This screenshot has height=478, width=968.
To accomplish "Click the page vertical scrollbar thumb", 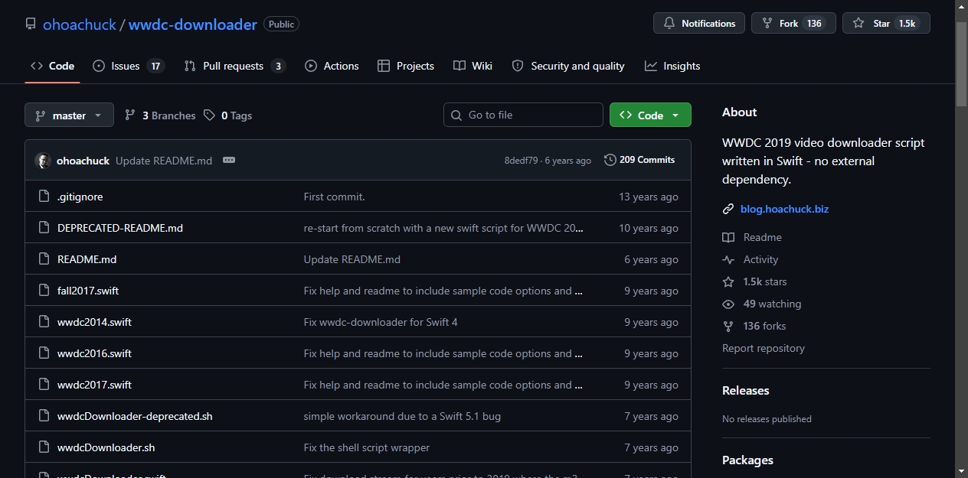I will click(x=961, y=65).
